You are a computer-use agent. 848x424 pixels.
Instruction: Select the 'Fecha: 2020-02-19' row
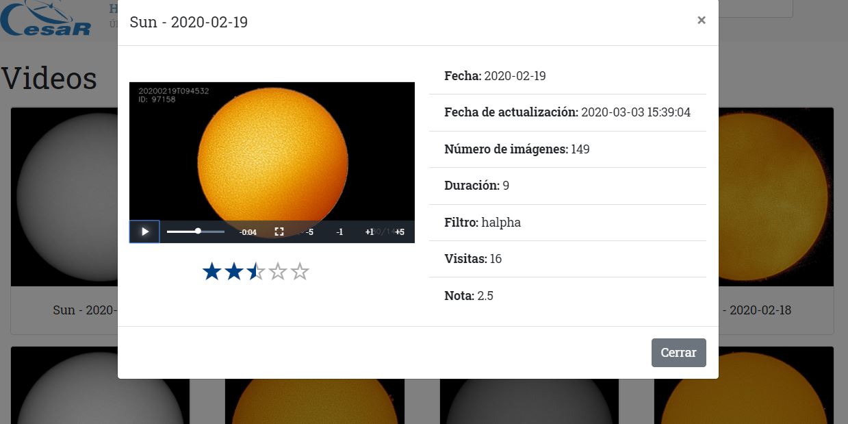pyautogui.click(x=567, y=76)
